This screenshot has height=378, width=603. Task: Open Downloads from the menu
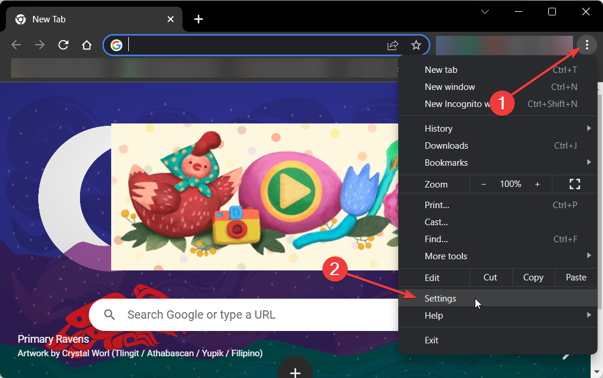498,146
